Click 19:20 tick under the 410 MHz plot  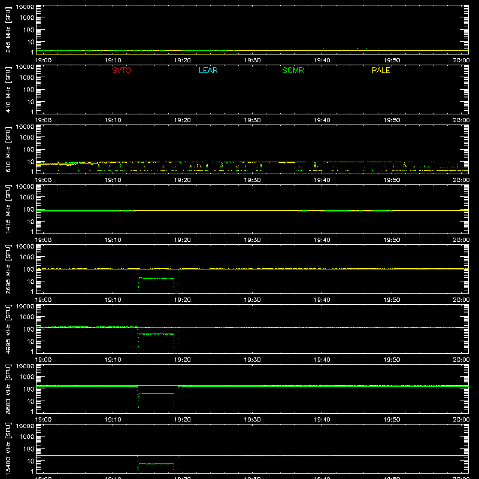pos(183,120)
